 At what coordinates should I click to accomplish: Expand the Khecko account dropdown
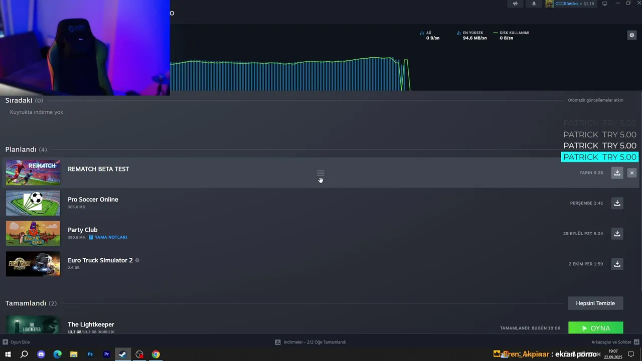point(568,4)
